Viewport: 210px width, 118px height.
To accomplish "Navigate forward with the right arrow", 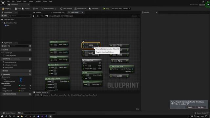I will (x=42, y=16).
